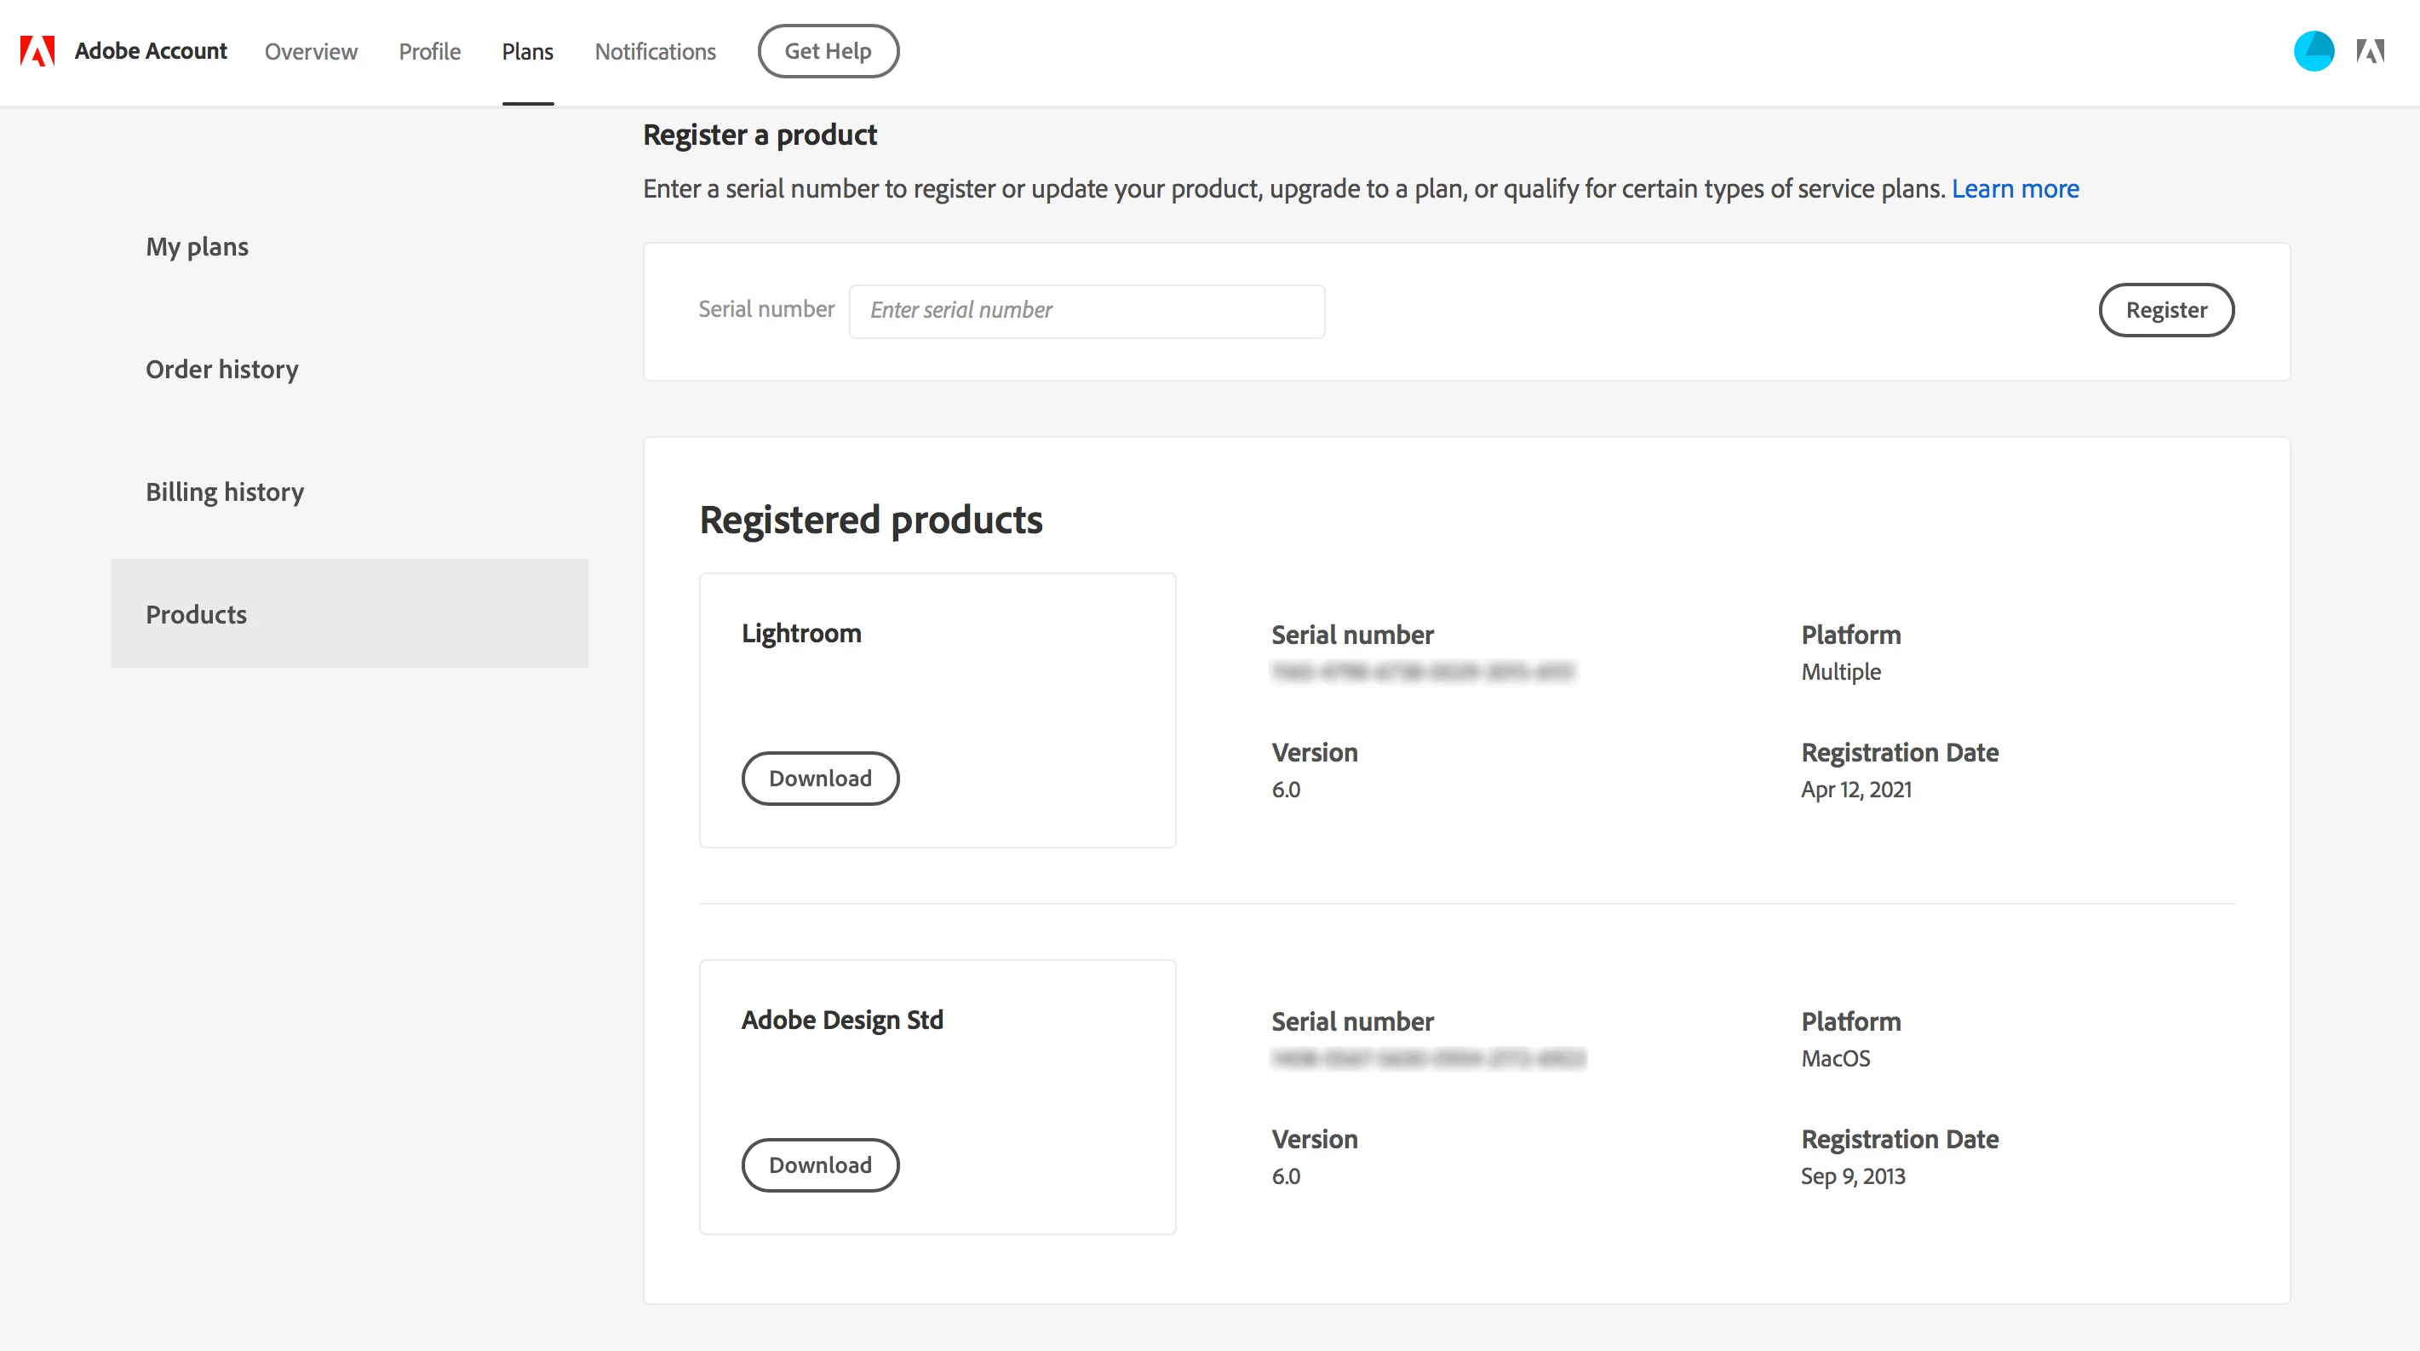This screenshot has width=2420, height=1351.
Task: Focus the Enter serial number field
Action: pyautogui.click(x=1087, y=310)
